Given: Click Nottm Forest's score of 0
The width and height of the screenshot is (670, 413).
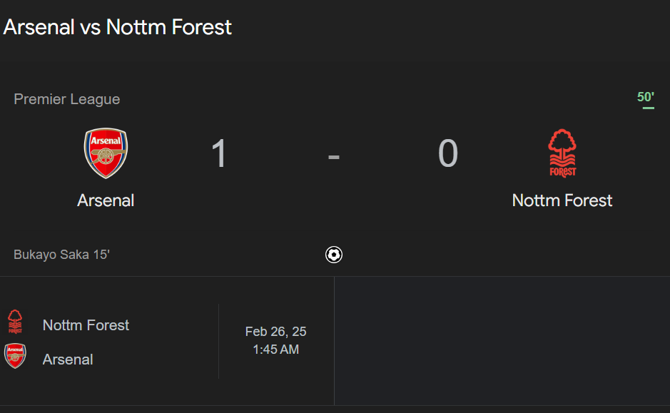Looking at the screenshot, I should pyautogui.click(x=448, y=153).
